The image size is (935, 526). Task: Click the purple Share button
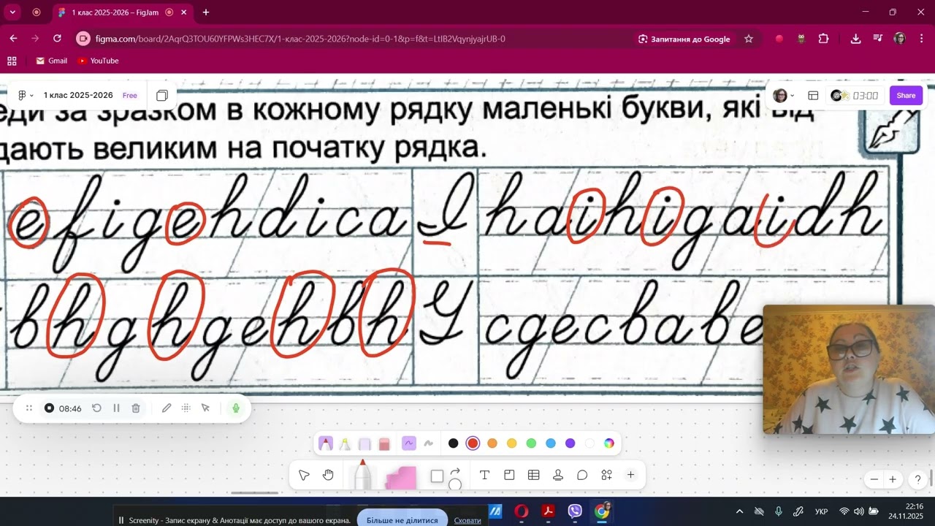pos(906,96)
